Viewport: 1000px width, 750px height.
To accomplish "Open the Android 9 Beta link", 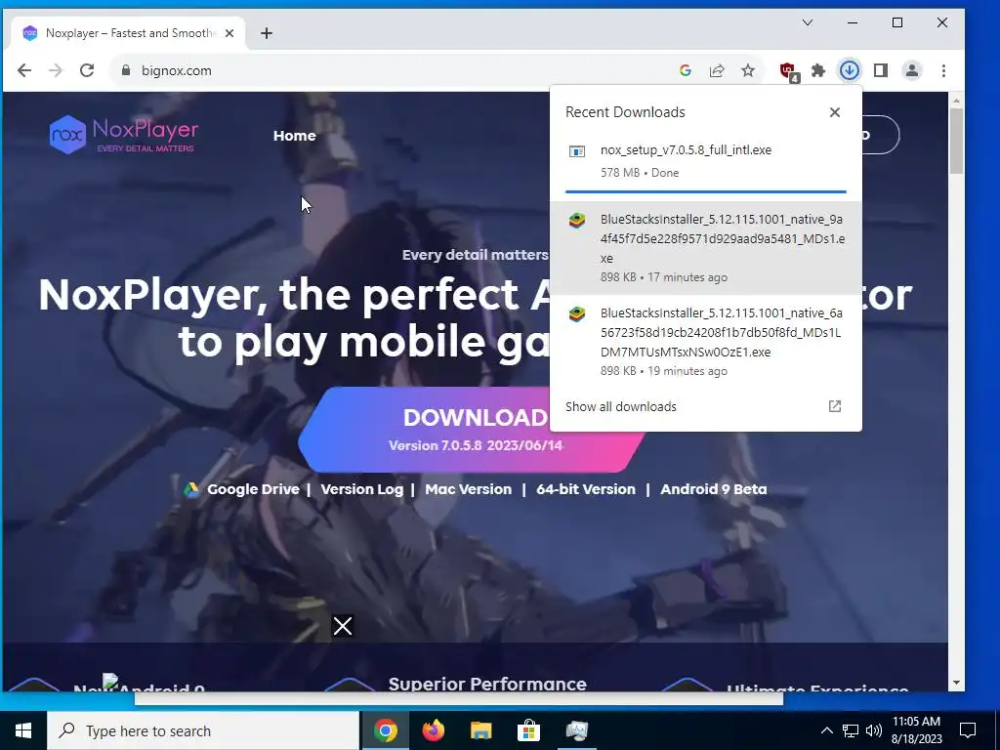I will [714, 489].
